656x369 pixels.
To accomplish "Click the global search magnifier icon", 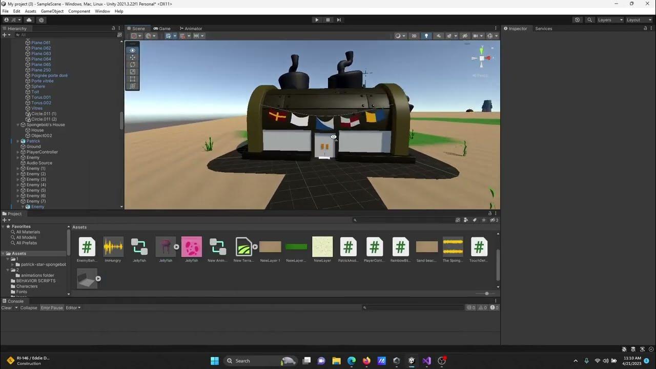I will coord(590,20).
